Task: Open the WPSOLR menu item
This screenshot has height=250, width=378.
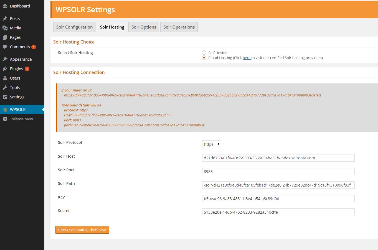Action: (x=22, y=109)
